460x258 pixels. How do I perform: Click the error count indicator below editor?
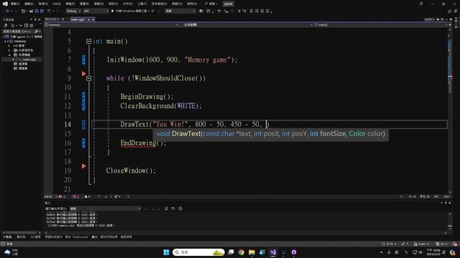point(77,196)
